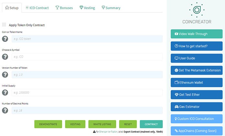
Task: Switch to the ICO Contract tab
Action: (x=37, y=8)
